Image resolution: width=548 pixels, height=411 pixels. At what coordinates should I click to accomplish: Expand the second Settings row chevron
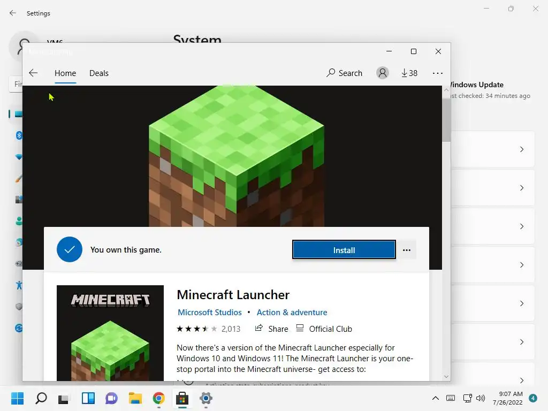[x=522, y=188]
